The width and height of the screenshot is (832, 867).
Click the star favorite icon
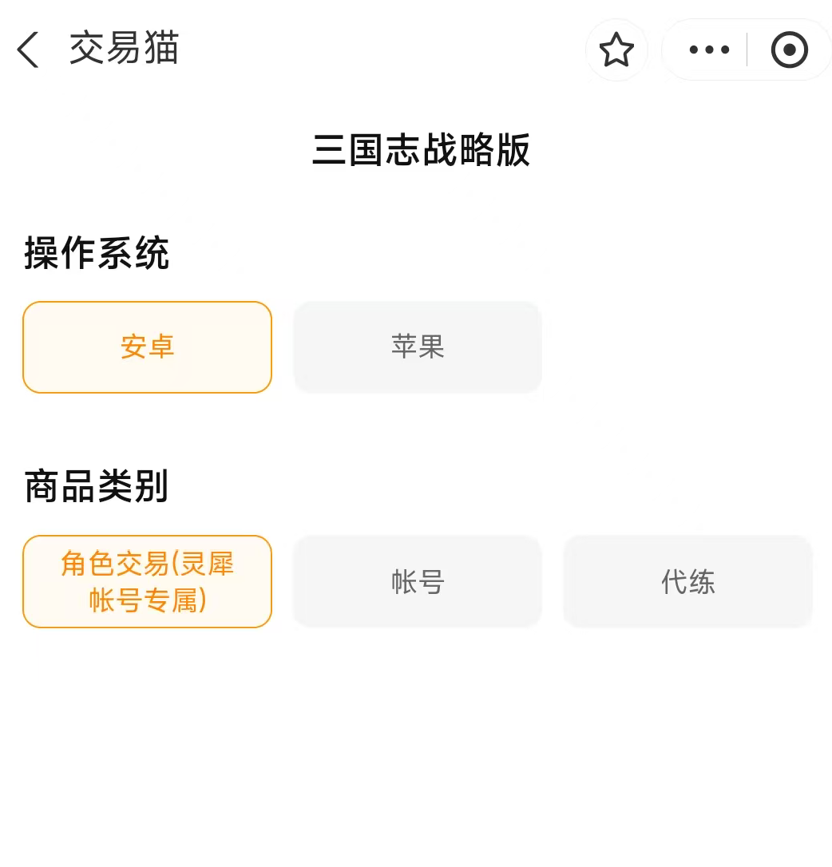pos(616,49)
